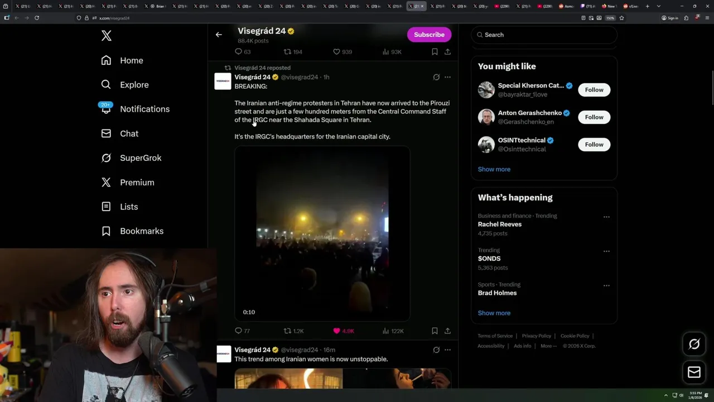This screenshot has width=714, height=402.
Task: Go back with the browser back arrow
Action: tap(16, 18)
